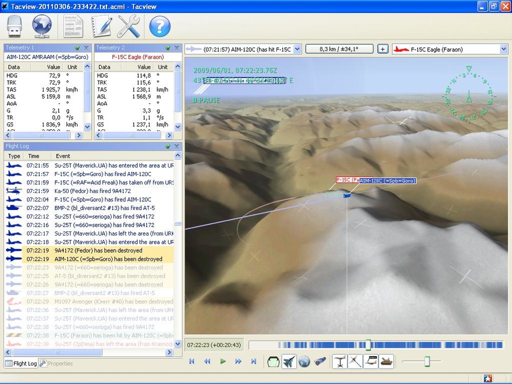512x384 pixels.
Task: Toggle the aircraft label display icon
Action: click(x=371, y=361)
